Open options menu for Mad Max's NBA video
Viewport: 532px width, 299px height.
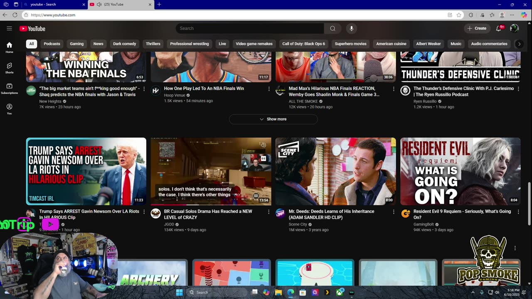pyautogui.click(x=394, y=89)
